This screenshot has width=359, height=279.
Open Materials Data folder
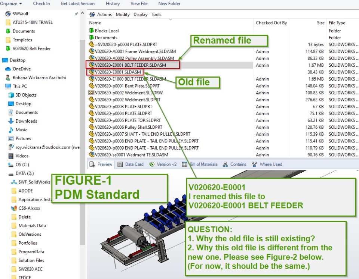click(29, 226)
